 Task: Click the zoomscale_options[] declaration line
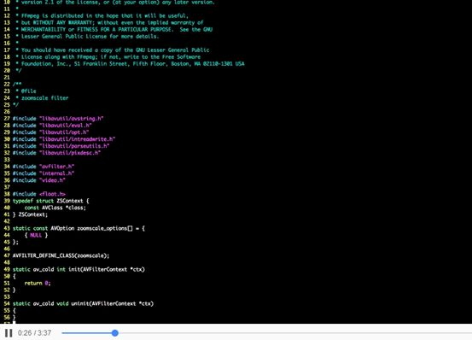click(x=79, y=228)
